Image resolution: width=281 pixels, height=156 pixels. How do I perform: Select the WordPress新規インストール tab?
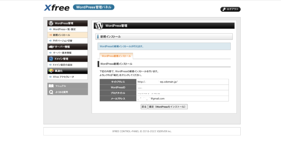(x=116, y=56)
